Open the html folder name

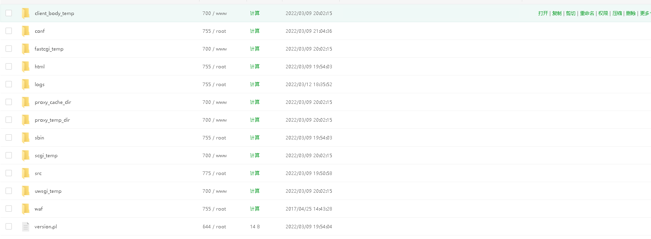(40, 67)
